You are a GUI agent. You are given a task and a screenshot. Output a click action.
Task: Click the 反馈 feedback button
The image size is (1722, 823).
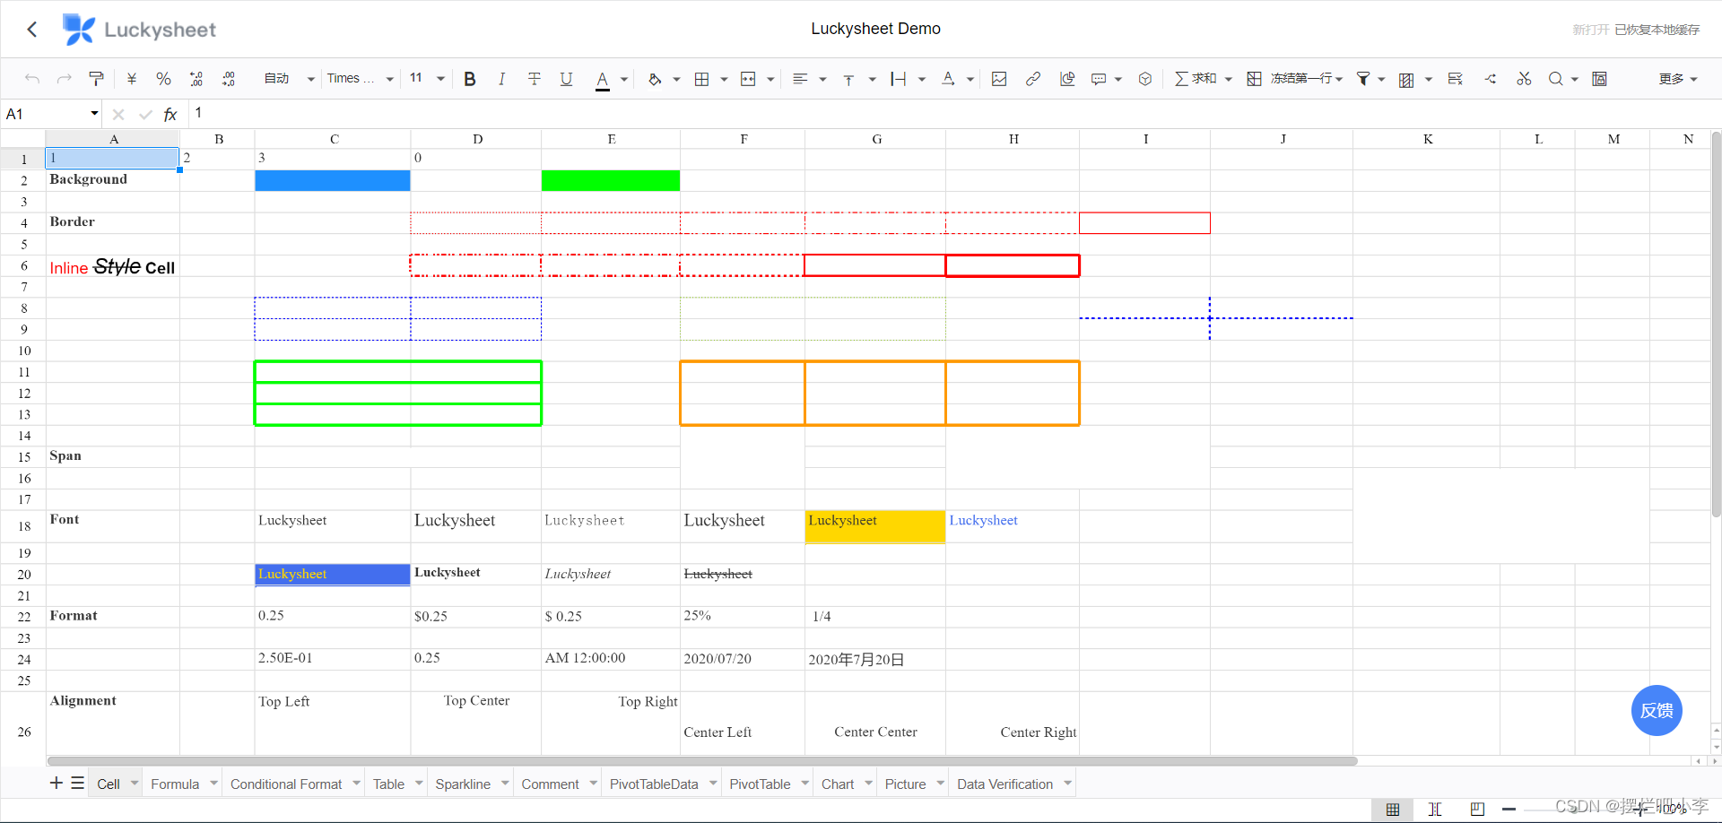pos(1657,711)
